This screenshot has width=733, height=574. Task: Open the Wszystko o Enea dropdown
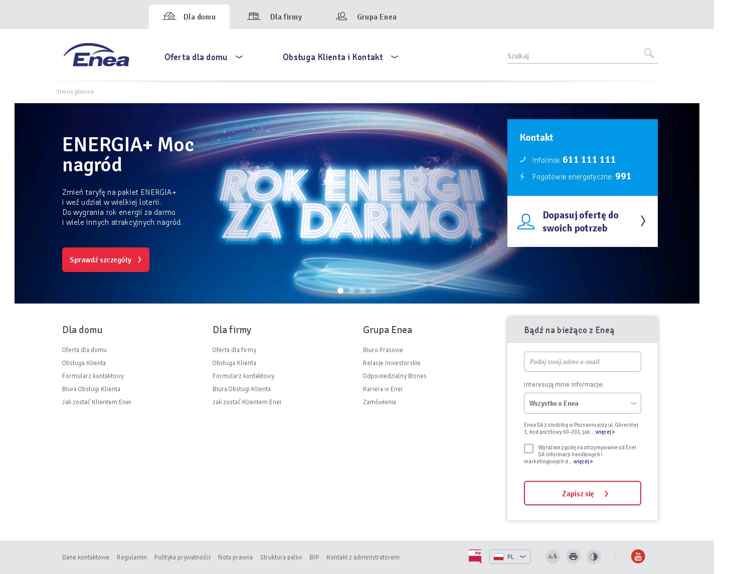(582, 403)
